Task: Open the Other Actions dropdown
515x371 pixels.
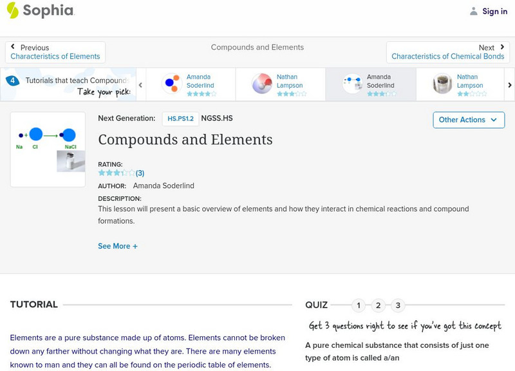Action: tap(468, 120)
